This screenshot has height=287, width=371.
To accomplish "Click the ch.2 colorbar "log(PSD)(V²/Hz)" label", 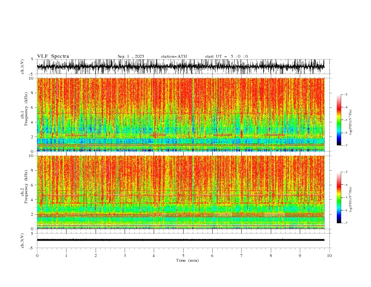I will pyautogui.click(x=350, y=199).
